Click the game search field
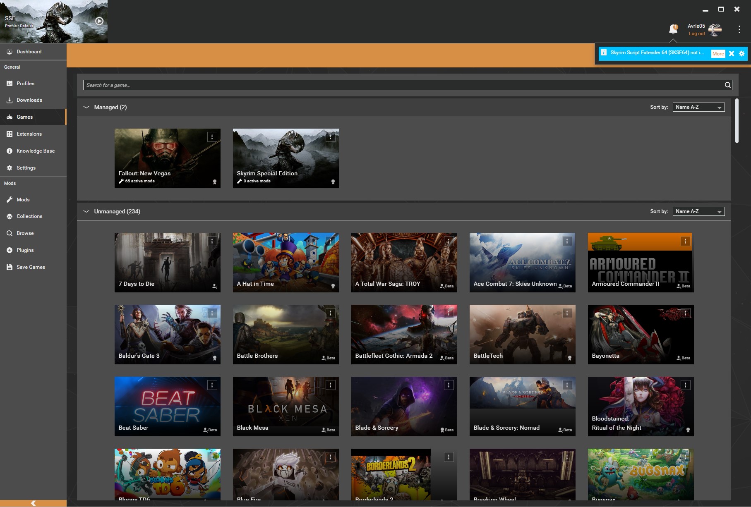 coord(408,85)
